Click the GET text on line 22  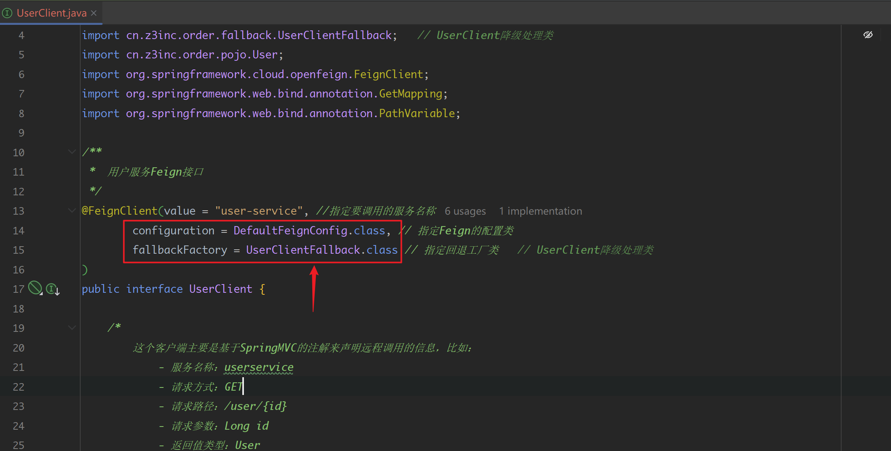click(233, 387)
